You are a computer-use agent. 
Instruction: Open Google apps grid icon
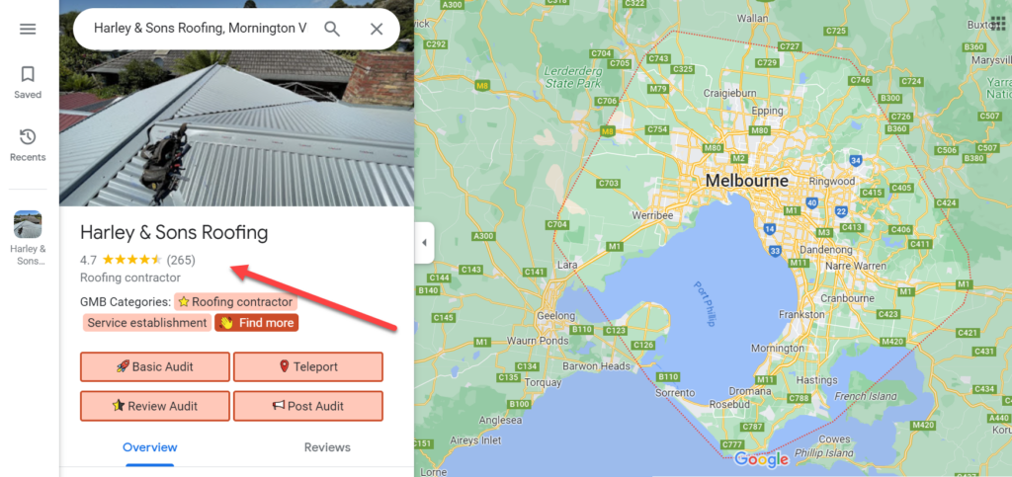(x=997, y=23)
